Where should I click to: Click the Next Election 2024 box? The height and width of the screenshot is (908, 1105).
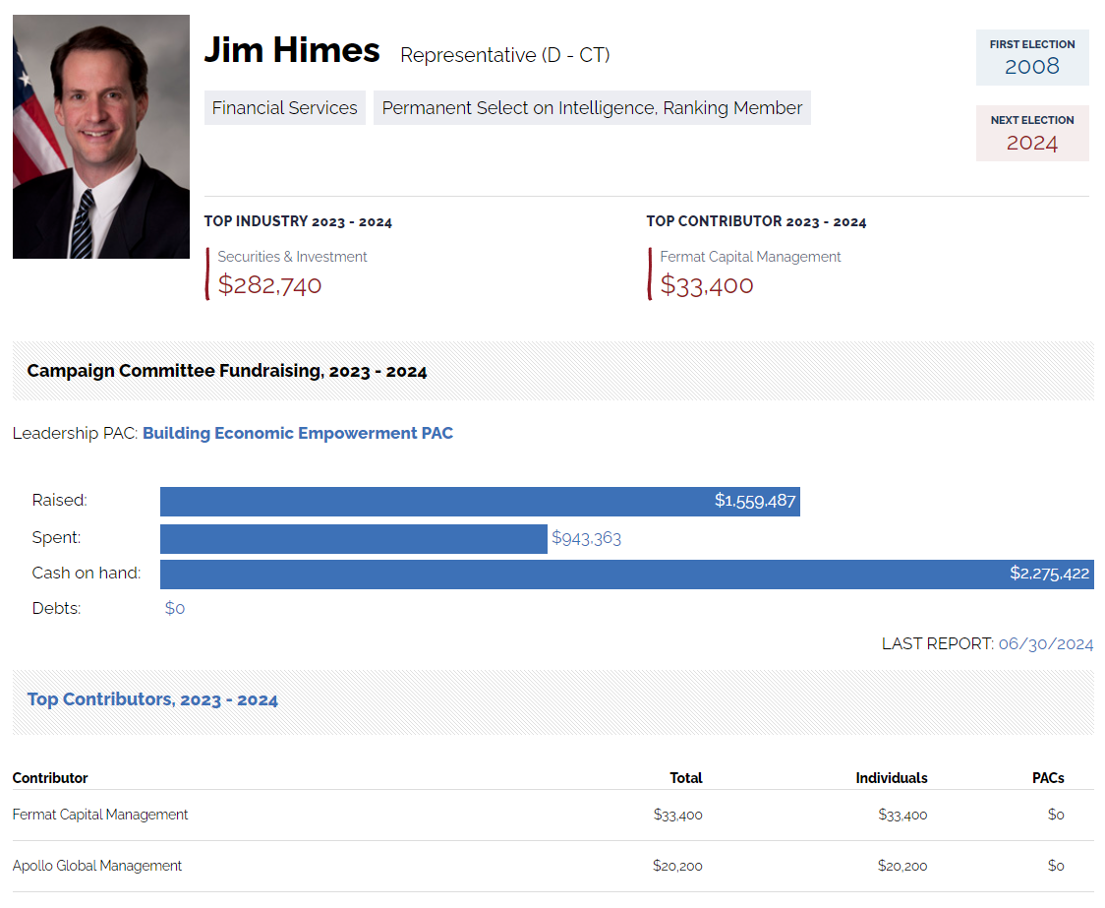click(1031, 134)
